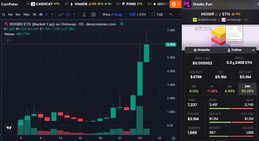Viewport: 259px width, 141px height.
Task: Open trending token PONS
Action: 129,4
